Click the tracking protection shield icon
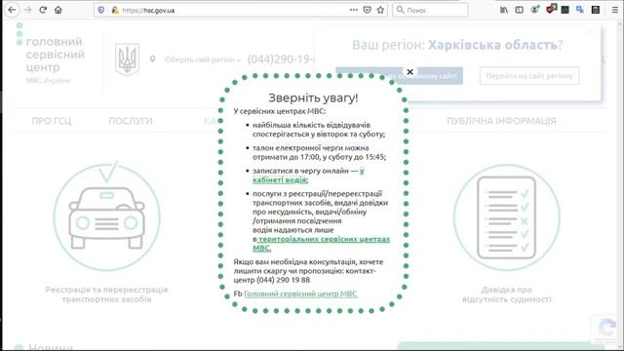624x351 pixels. [101, 10]
